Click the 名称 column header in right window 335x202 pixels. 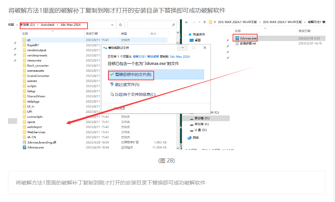(238, 31)
